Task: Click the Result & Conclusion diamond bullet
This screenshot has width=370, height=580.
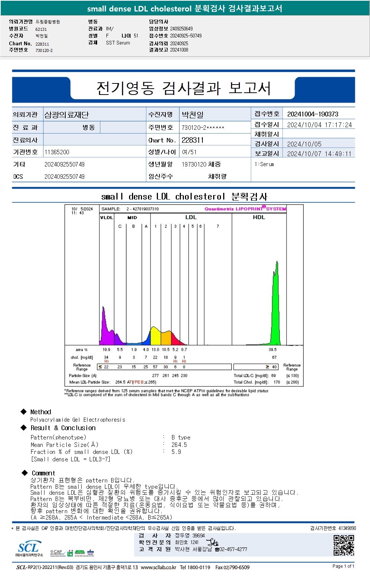Action: (24, 428)
